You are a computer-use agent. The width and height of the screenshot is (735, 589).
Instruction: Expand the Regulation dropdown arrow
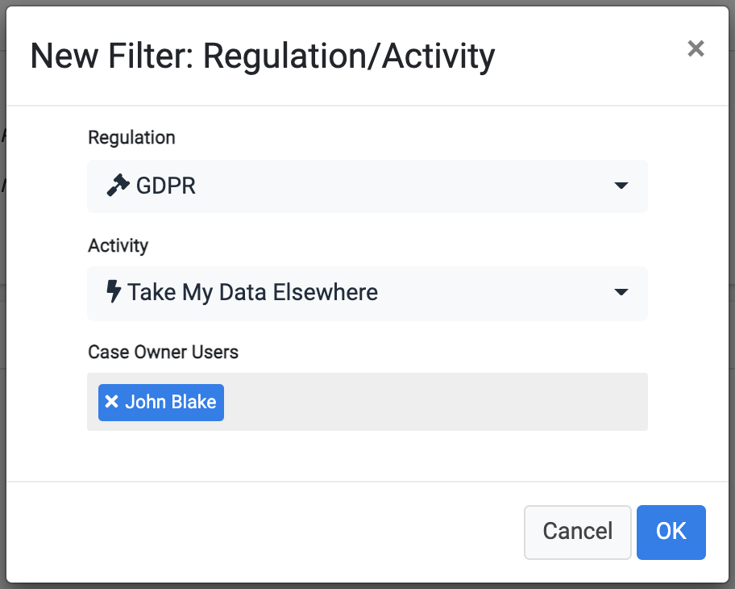point(621,186)
